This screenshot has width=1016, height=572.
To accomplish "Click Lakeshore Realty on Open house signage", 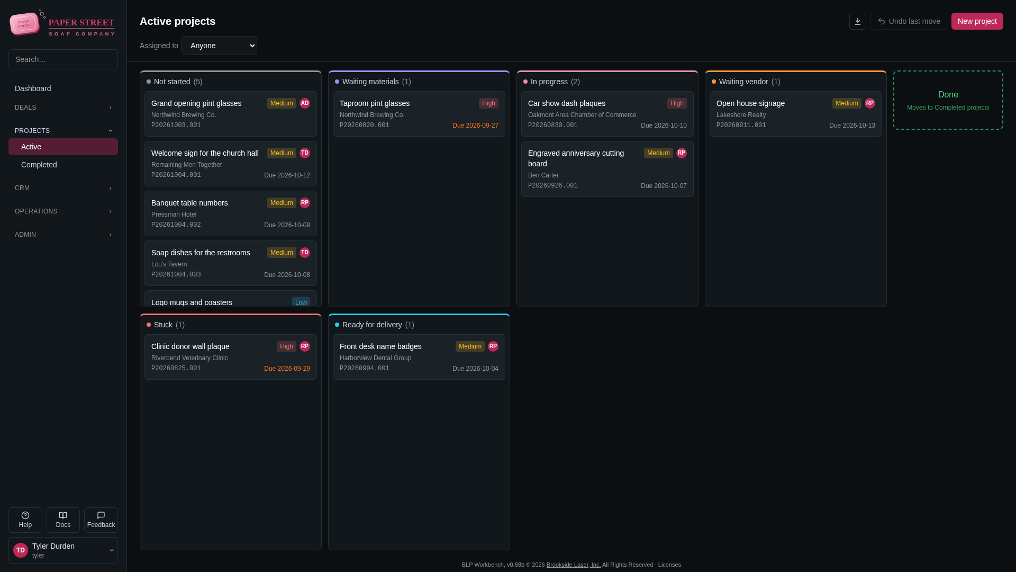I will (741, 115).
